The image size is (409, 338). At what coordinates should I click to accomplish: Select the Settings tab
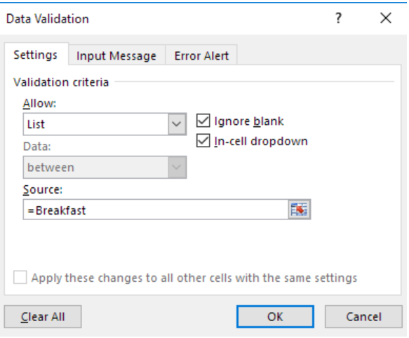coord(36,55)
